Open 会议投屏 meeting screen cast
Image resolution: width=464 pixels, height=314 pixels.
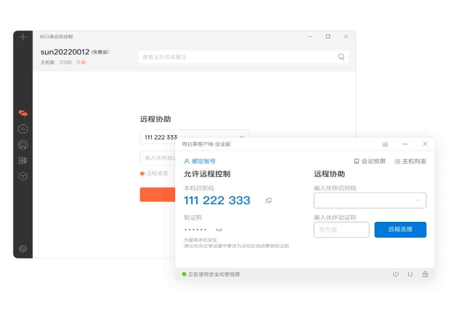pyautogui.click(x=370, y=161)
